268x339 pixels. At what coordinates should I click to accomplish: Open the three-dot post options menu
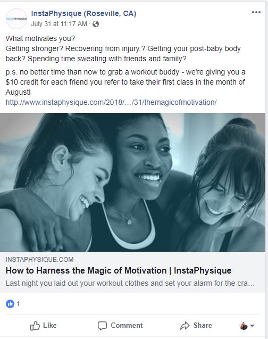click(x=256, y=12)
